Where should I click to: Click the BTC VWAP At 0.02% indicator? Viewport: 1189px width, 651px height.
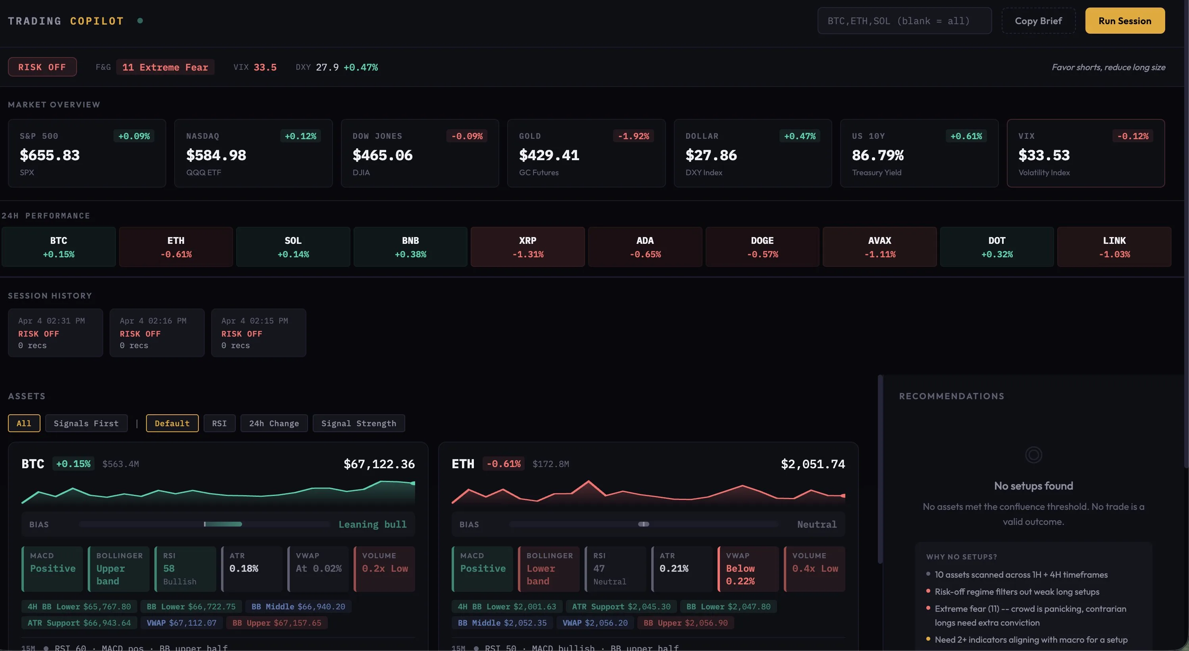pyautogui.click(x=318, y=569)
